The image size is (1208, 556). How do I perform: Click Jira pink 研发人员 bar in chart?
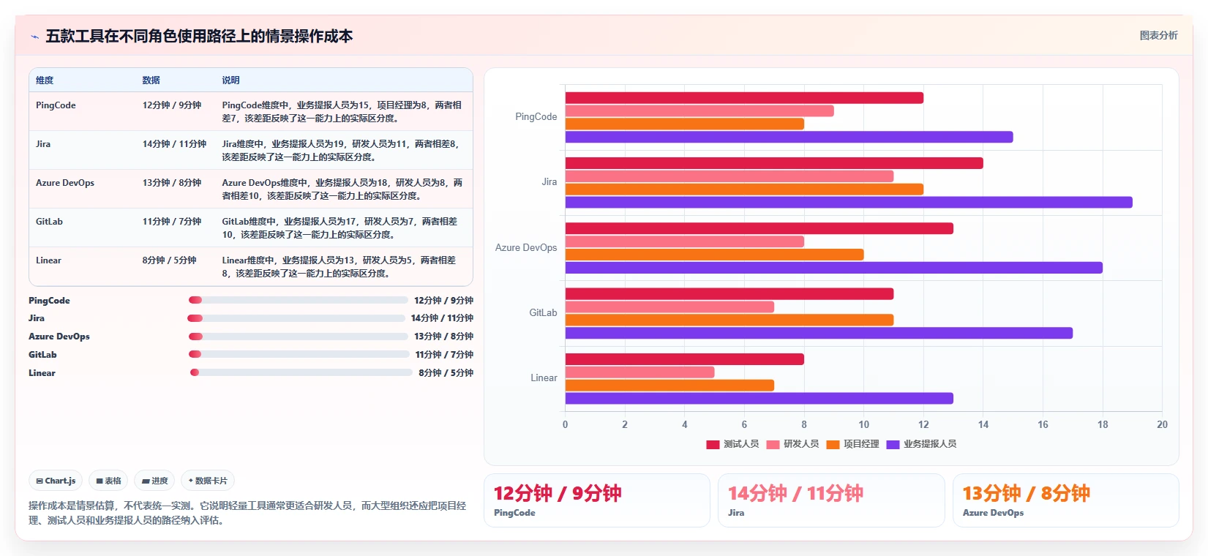pyautogui.click(x=729, y=176)
